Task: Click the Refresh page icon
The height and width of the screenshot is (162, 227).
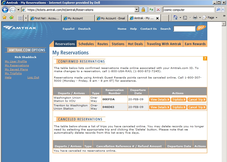Action: [x=151, y=10]
